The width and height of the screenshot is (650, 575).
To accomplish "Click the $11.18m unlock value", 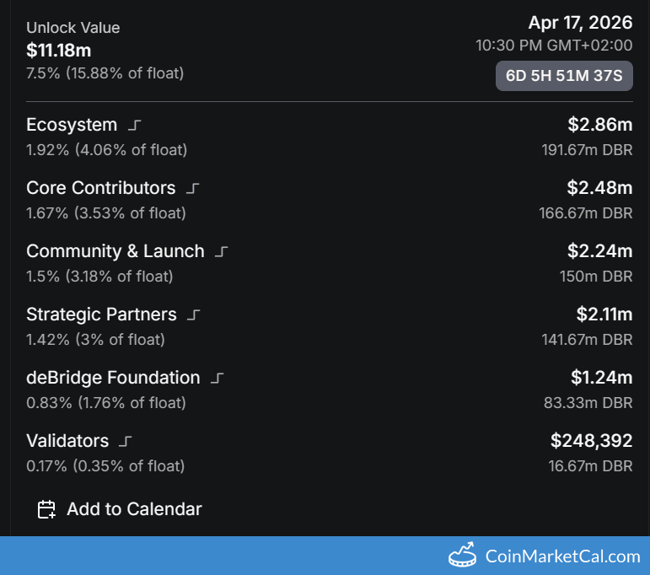I will [59, 51].
